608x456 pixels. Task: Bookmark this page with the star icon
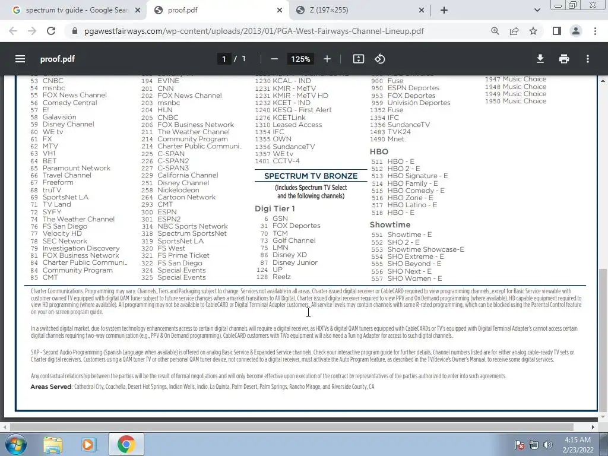click(533, 31)
